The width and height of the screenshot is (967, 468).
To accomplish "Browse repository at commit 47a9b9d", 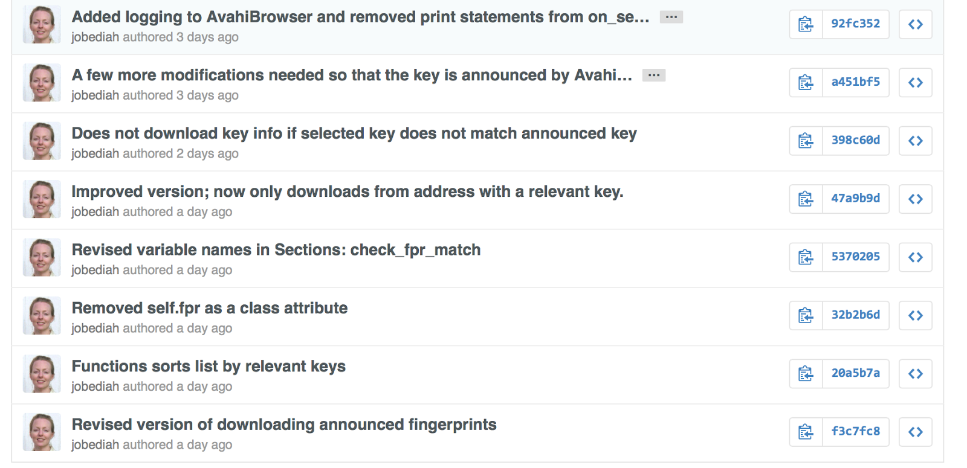I will click(916, 199).
